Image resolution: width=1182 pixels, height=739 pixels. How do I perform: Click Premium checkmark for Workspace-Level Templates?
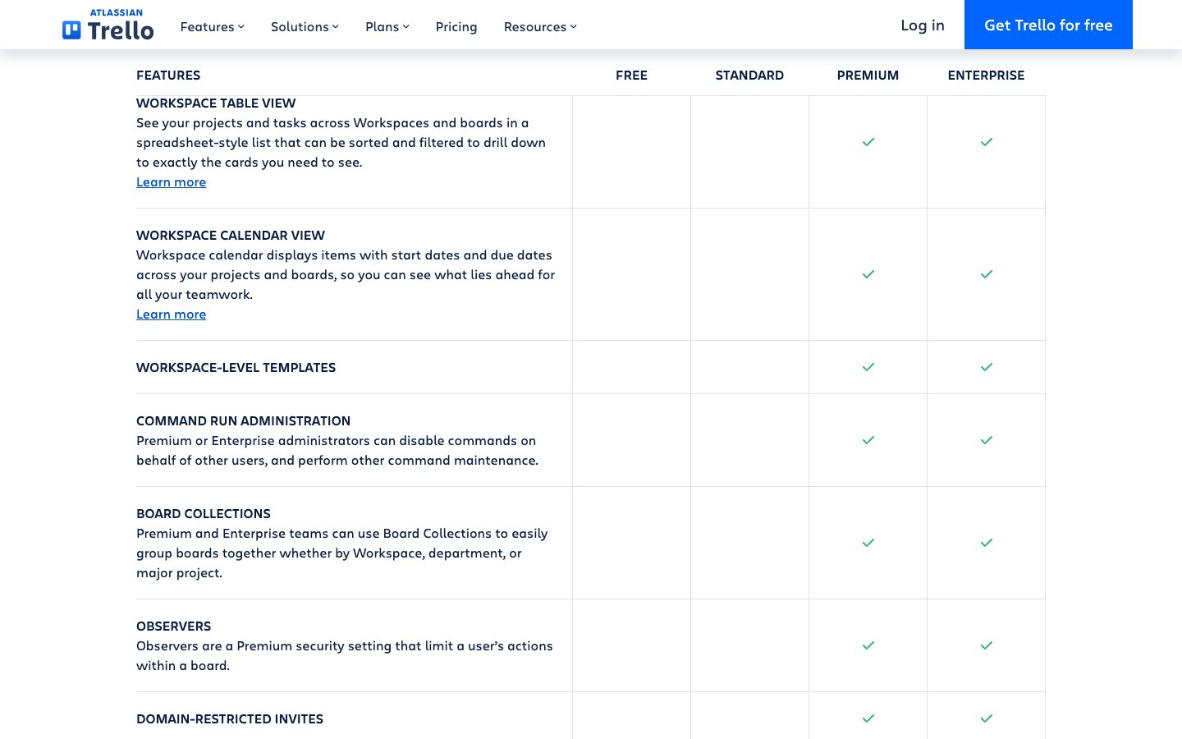click(868, 367)
